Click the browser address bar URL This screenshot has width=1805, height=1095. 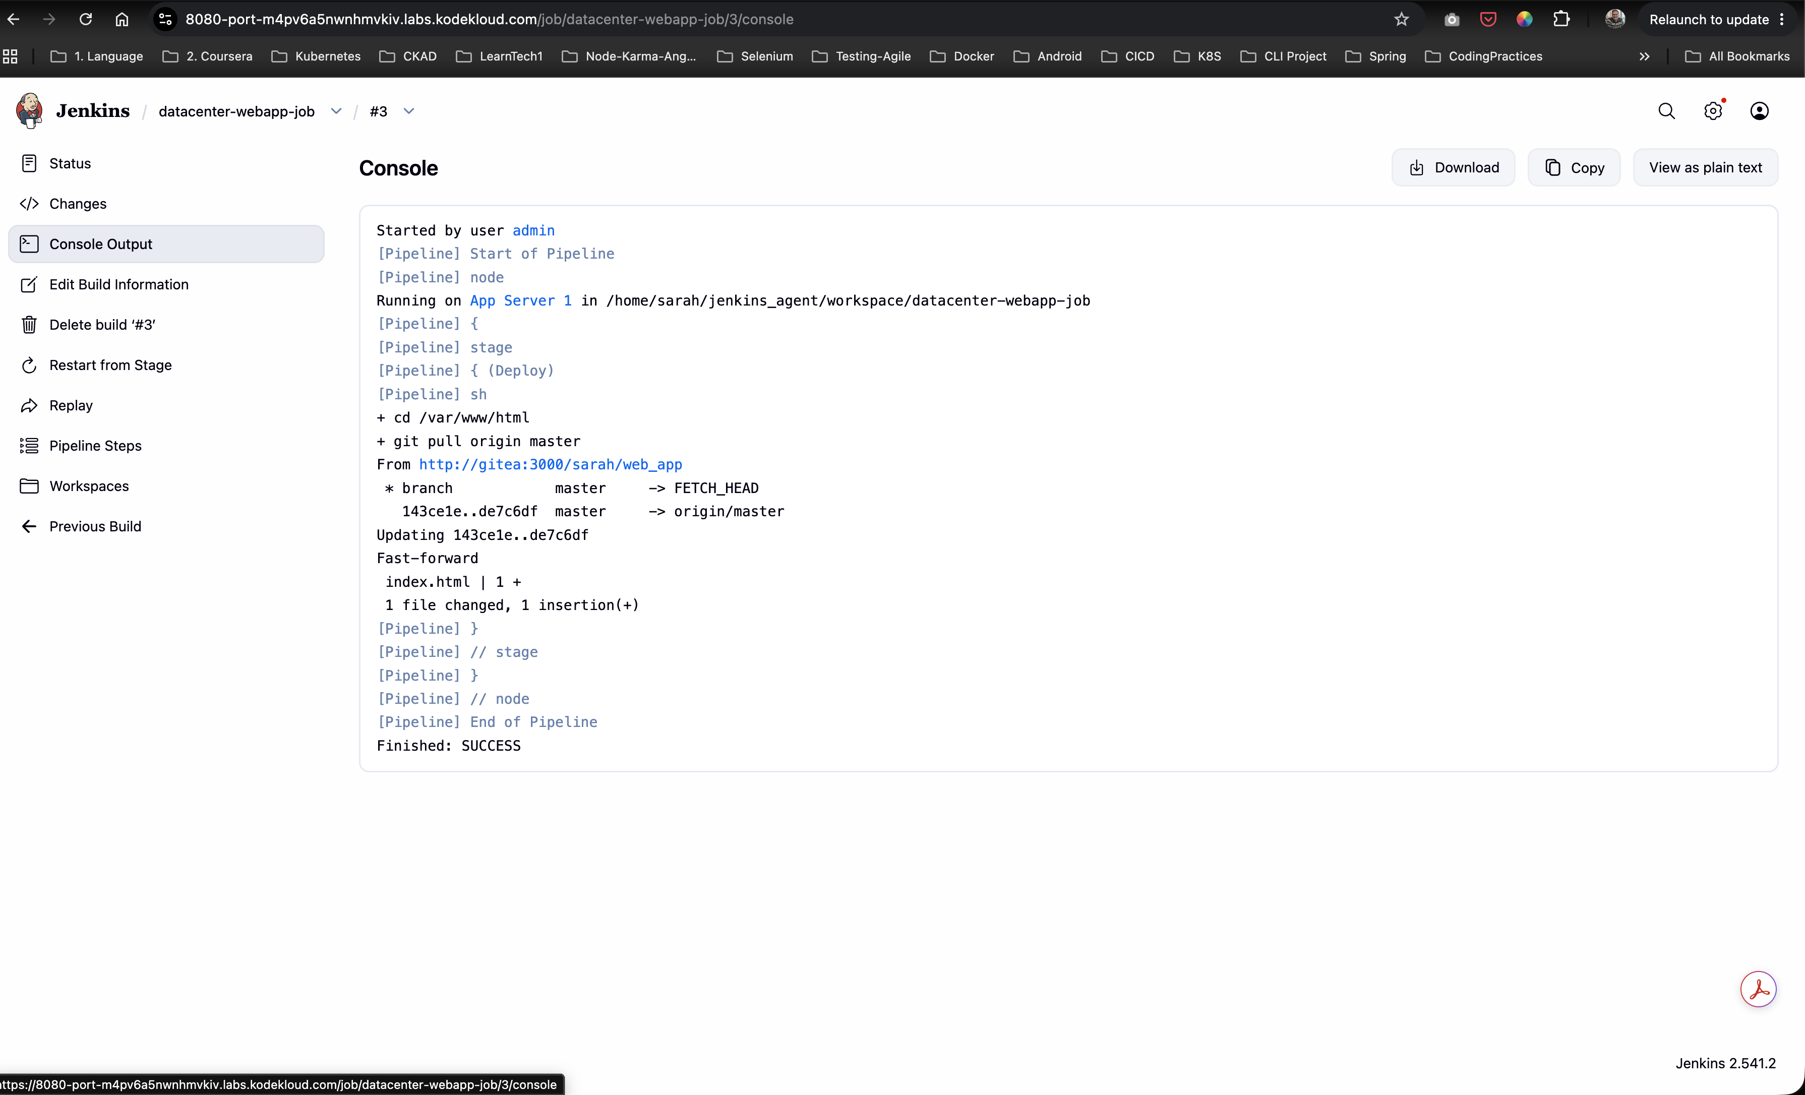click(490, 19)
